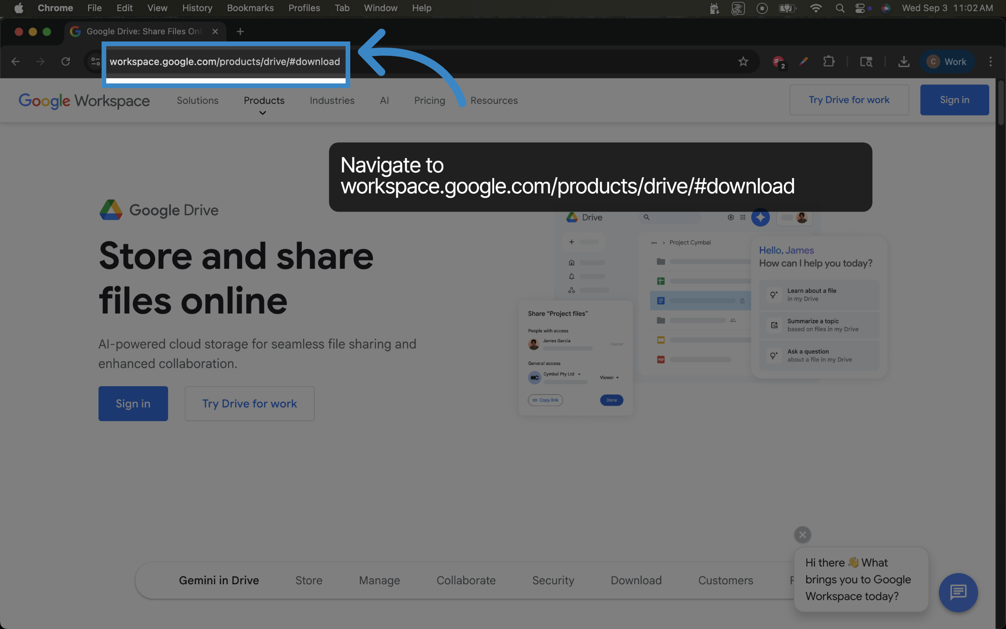This screenshot has width=1006, height=629.
Task: Open the AI nav item
Action: pyautogui.click(x=384, y=100)
